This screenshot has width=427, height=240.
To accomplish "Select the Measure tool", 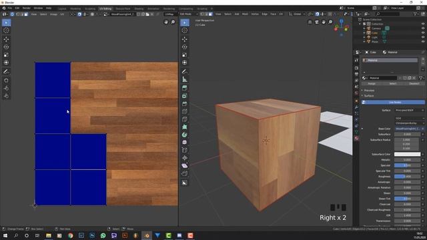I will [x=185, y=79].
